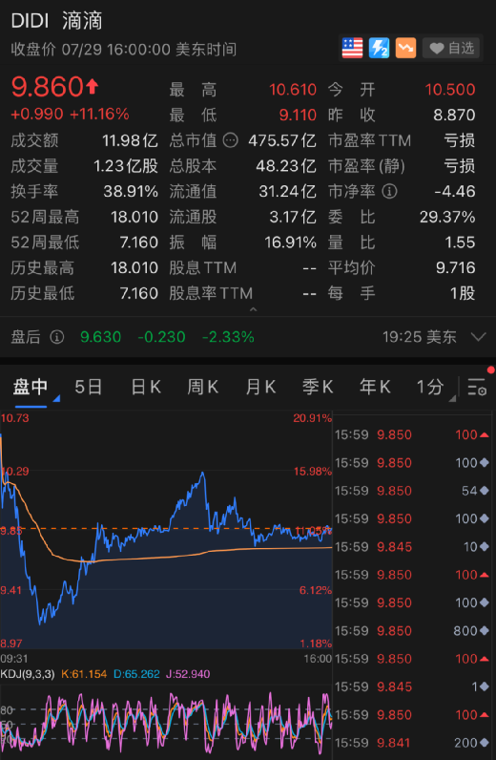496x760 pixels.
Task: Tap the info icon beside 市净率
Action: click(389, 192)
